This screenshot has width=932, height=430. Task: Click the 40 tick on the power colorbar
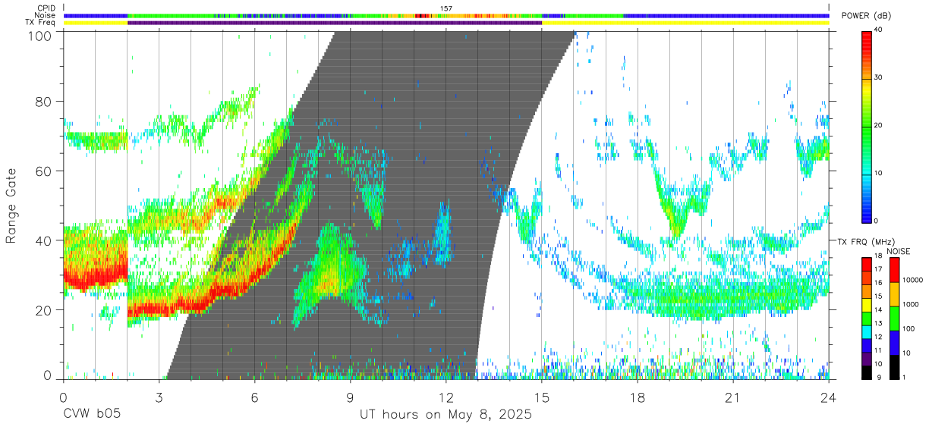pyautogui.click(x=879, y=30)
